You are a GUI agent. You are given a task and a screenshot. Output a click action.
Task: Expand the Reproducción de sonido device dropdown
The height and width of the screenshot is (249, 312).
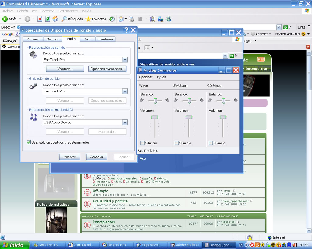[x=125, y=60]
